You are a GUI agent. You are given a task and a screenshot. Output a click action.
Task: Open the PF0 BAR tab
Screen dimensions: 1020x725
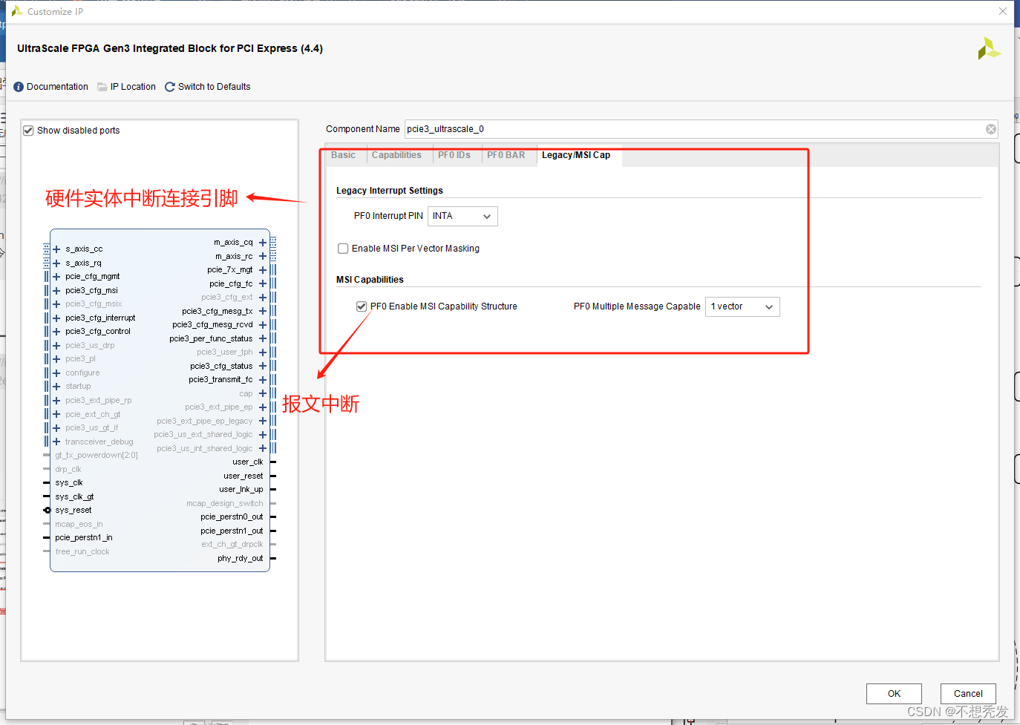[506, 155]
